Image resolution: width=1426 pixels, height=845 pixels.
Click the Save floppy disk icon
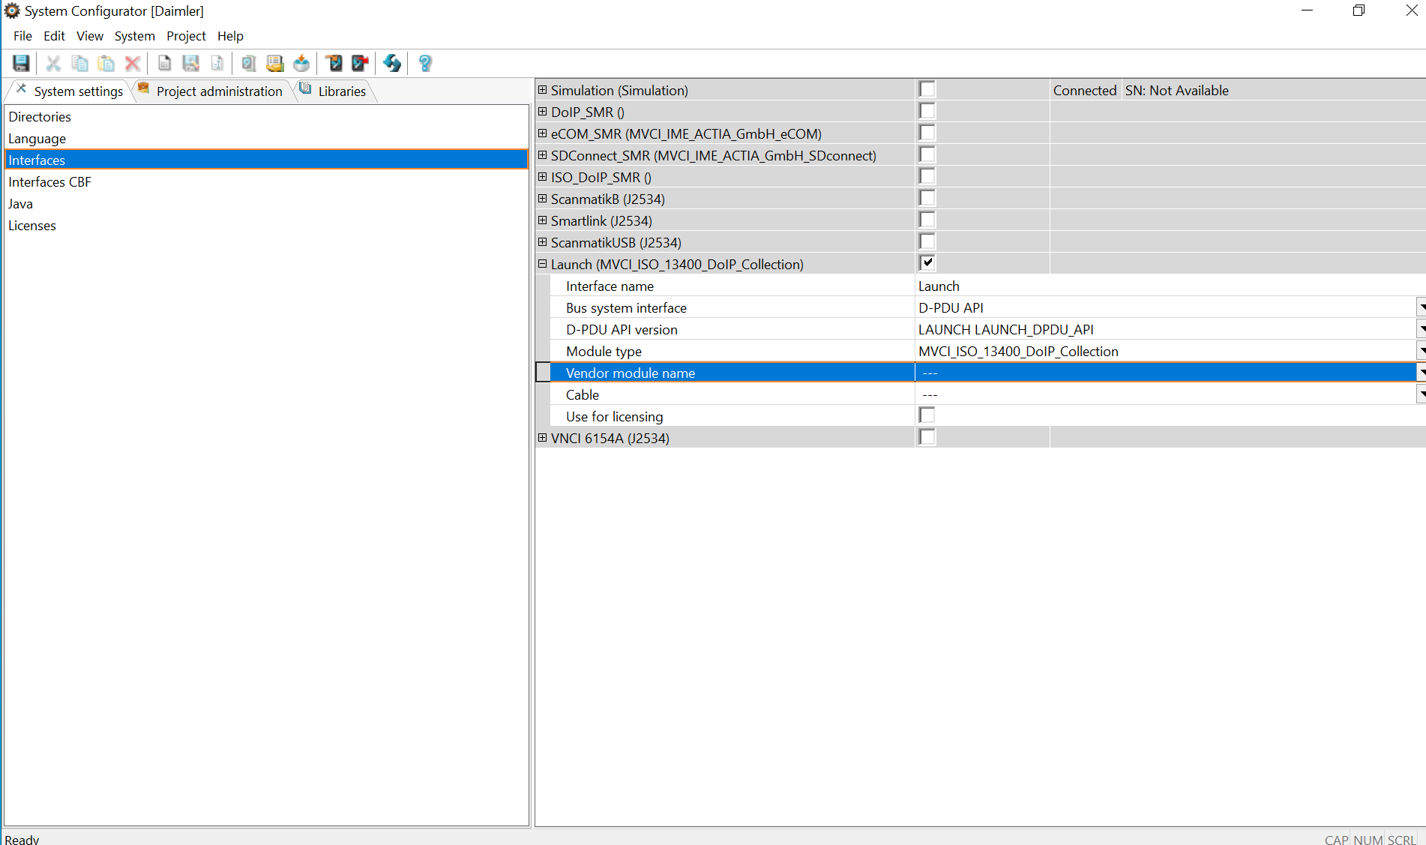click(21, 63)
